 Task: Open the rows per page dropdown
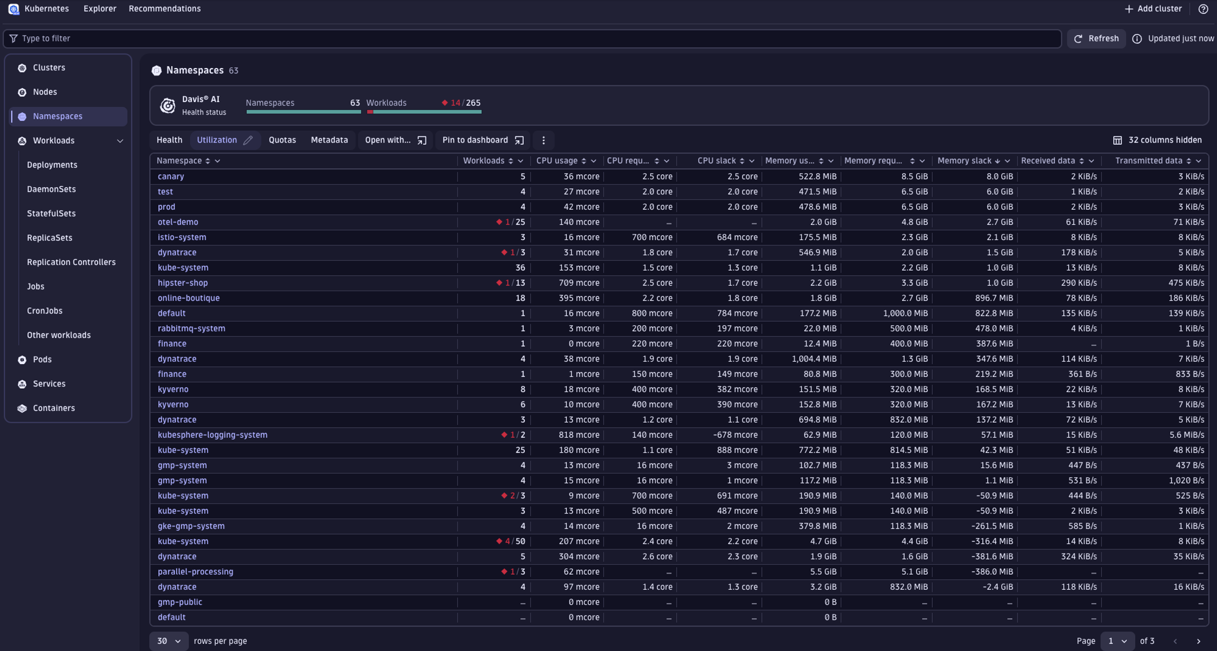coord(169,641)
